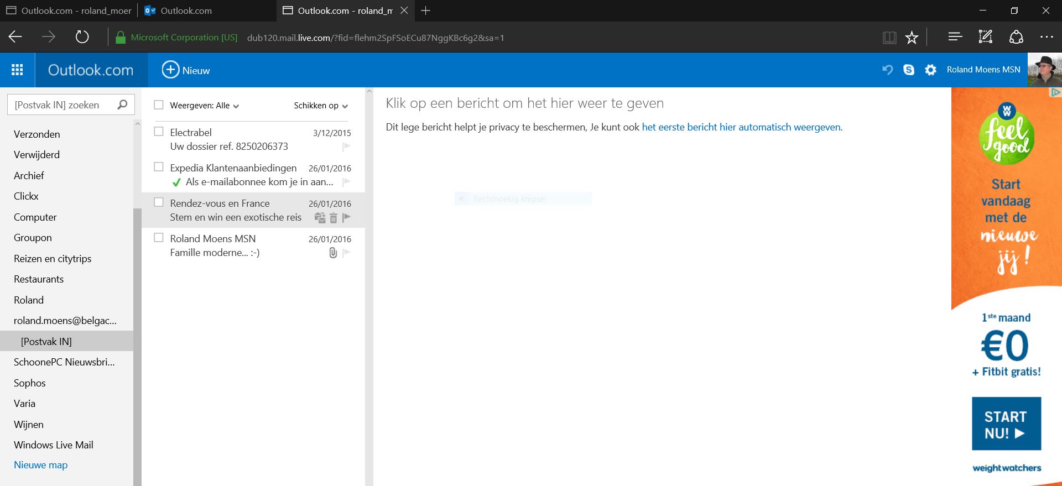Close the active Outlook.com tab
The height and width of the screenshot is (486, 1062).
point(404,11)
